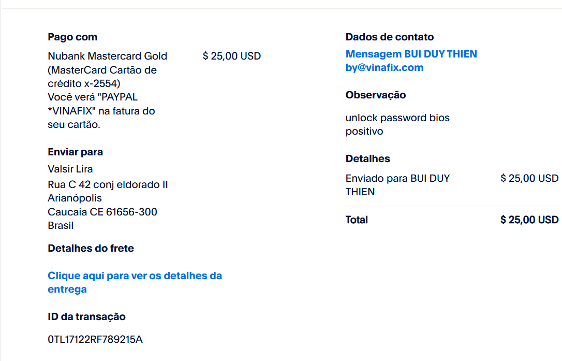Viewport: 562px width, 361px height.
Task: Click the ID da transação heading
Action: click(87, 316)
